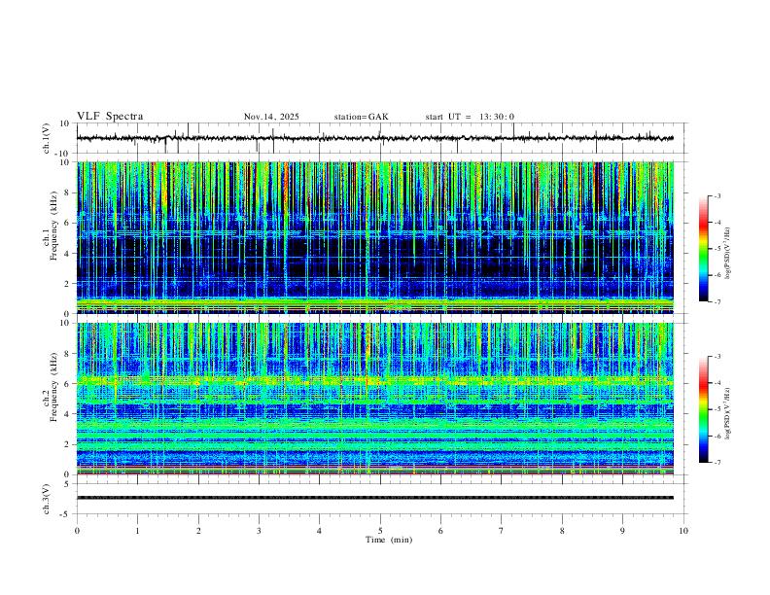Image resolution: width=770 pixels, height=595 pixels.
Task: Click the log(PSD) label beside ch.1 colorbar
Action: click(728, 254)
